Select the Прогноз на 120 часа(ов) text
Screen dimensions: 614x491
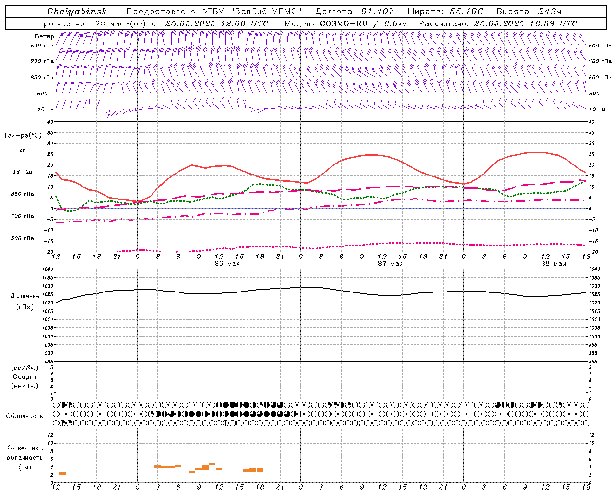pos(92,23)
